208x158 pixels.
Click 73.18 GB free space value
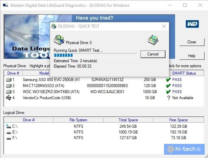[178, 138]
